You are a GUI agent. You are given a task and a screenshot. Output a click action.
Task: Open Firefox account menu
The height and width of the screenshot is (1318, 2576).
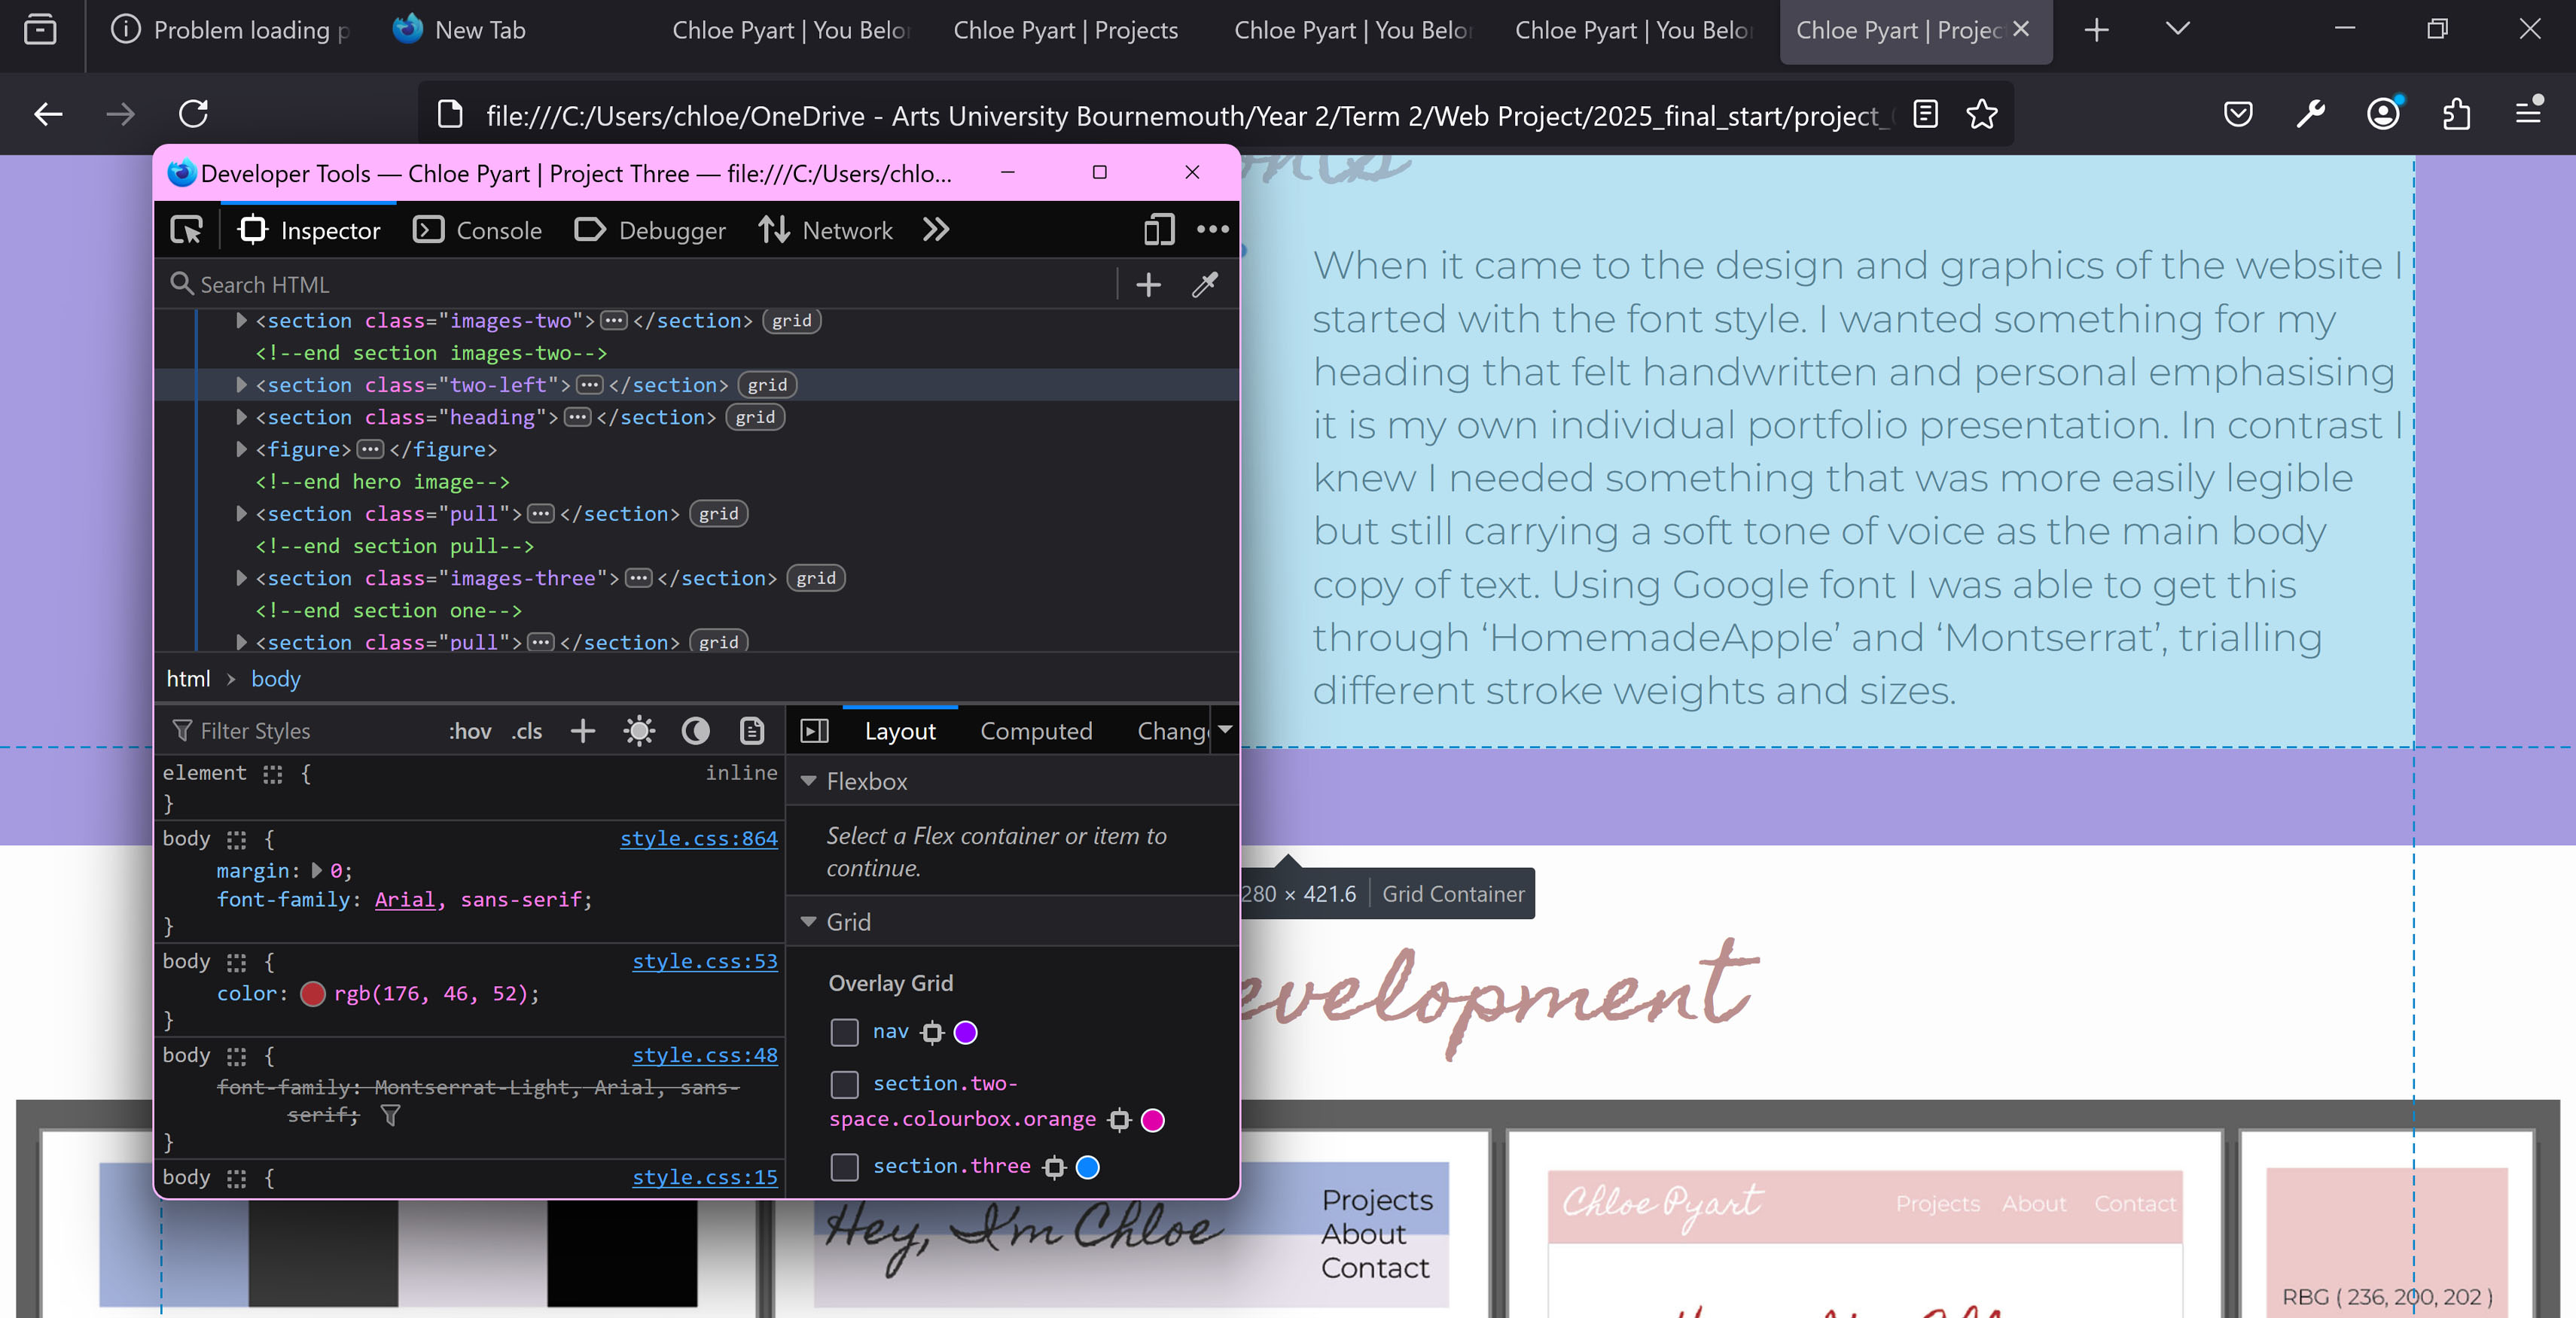point(2385,113)
